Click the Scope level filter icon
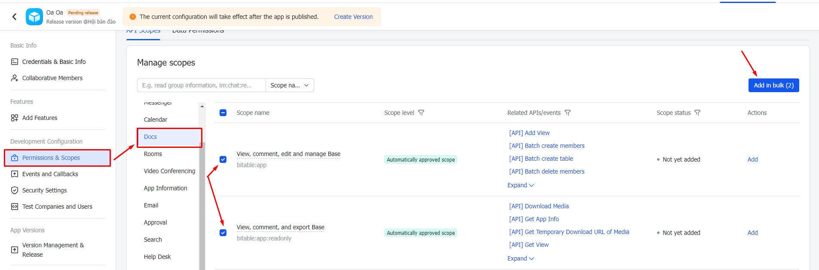 (421, 113)
